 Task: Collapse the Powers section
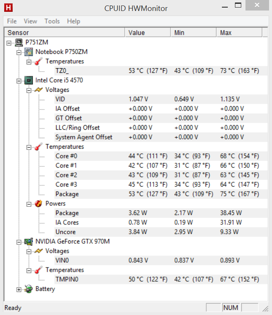tap(29, 204)
